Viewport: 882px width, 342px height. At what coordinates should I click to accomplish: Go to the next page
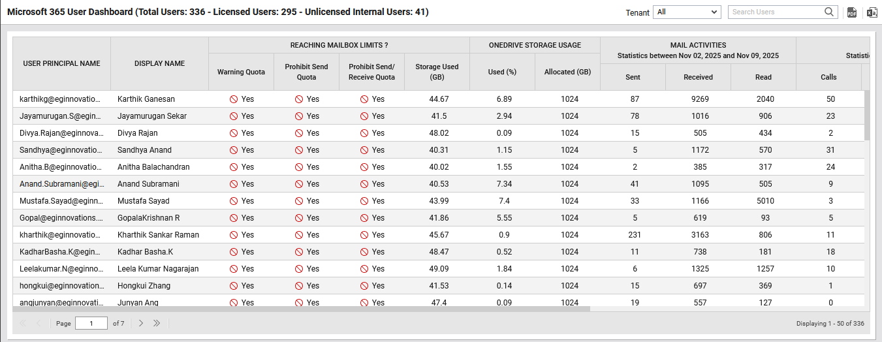coord(140,323)
